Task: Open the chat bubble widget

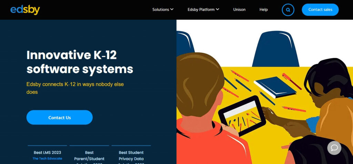Action: point(334,148)
